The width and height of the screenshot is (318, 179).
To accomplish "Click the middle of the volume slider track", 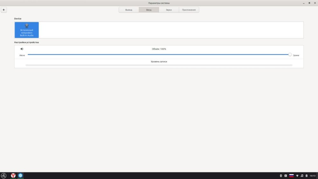I will [159, 54].
